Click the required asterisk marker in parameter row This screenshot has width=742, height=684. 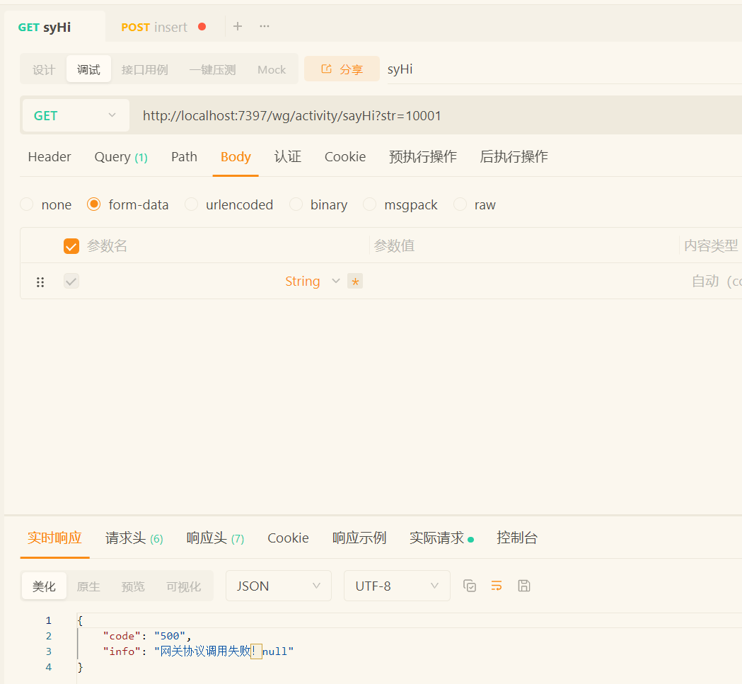(355, 282)
